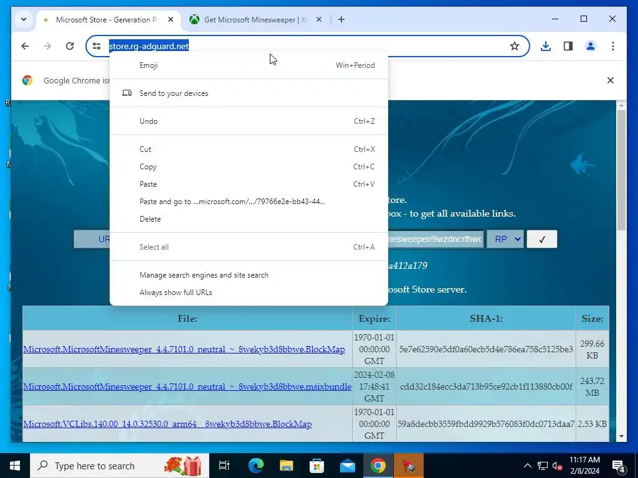
Task: Choose Emoji from the context menu
Action: [x=249, y=65]
